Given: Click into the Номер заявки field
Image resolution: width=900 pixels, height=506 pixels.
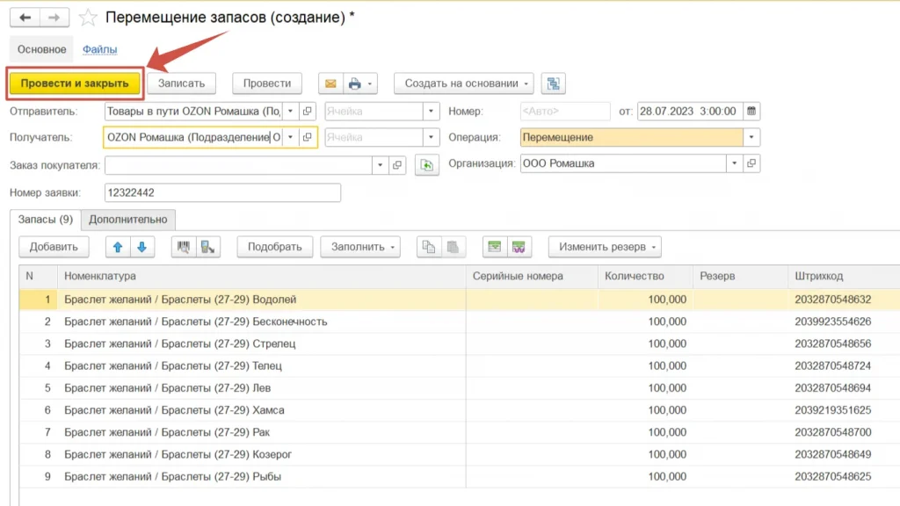Looking at the screenshot, I should tap(221, 192).
